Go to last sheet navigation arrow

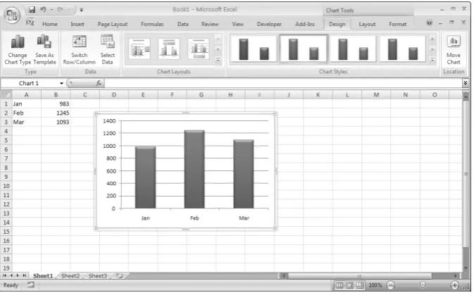click(x=24, y=276)
